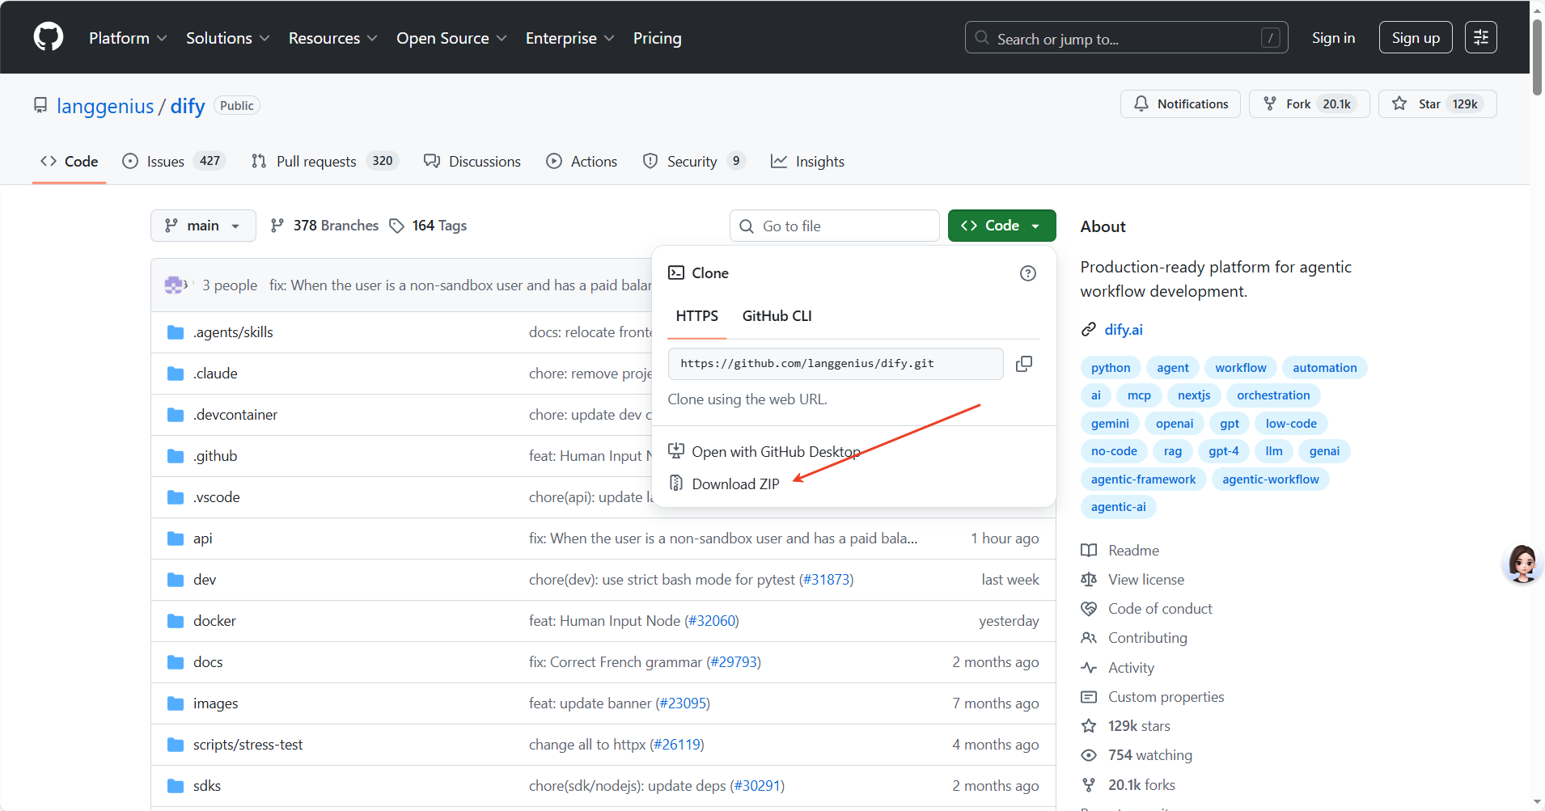The width and height of the screenshot is (1545, 811).
Task: Click the Sign in link
Action: pos(1333,38)
